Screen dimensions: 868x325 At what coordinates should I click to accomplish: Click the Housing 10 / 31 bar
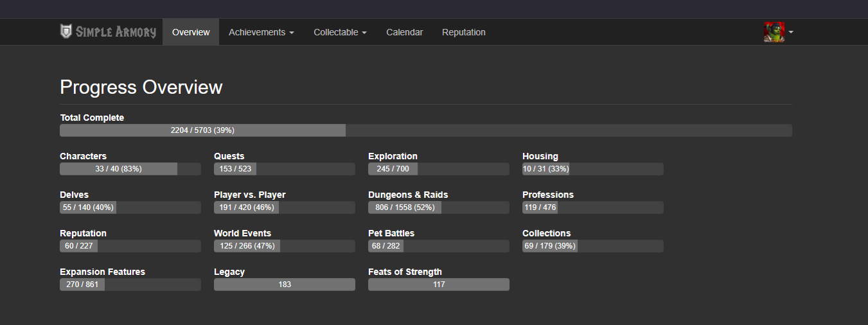(593, 169)
